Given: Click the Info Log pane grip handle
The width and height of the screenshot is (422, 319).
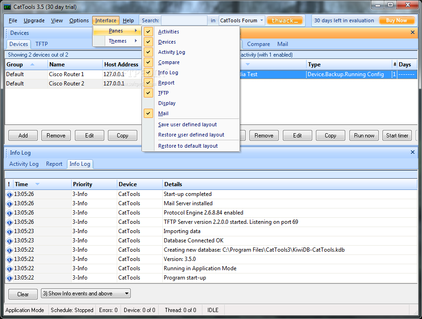Looking at the screenshot, I should (x=7, y=153).
